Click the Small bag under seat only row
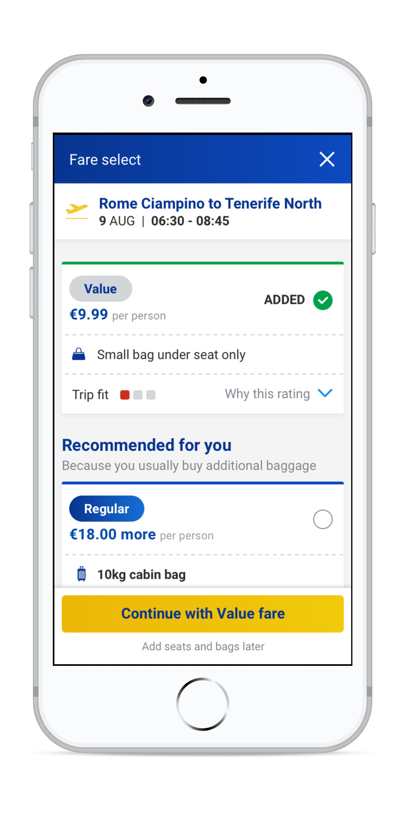 pos(171,354)
